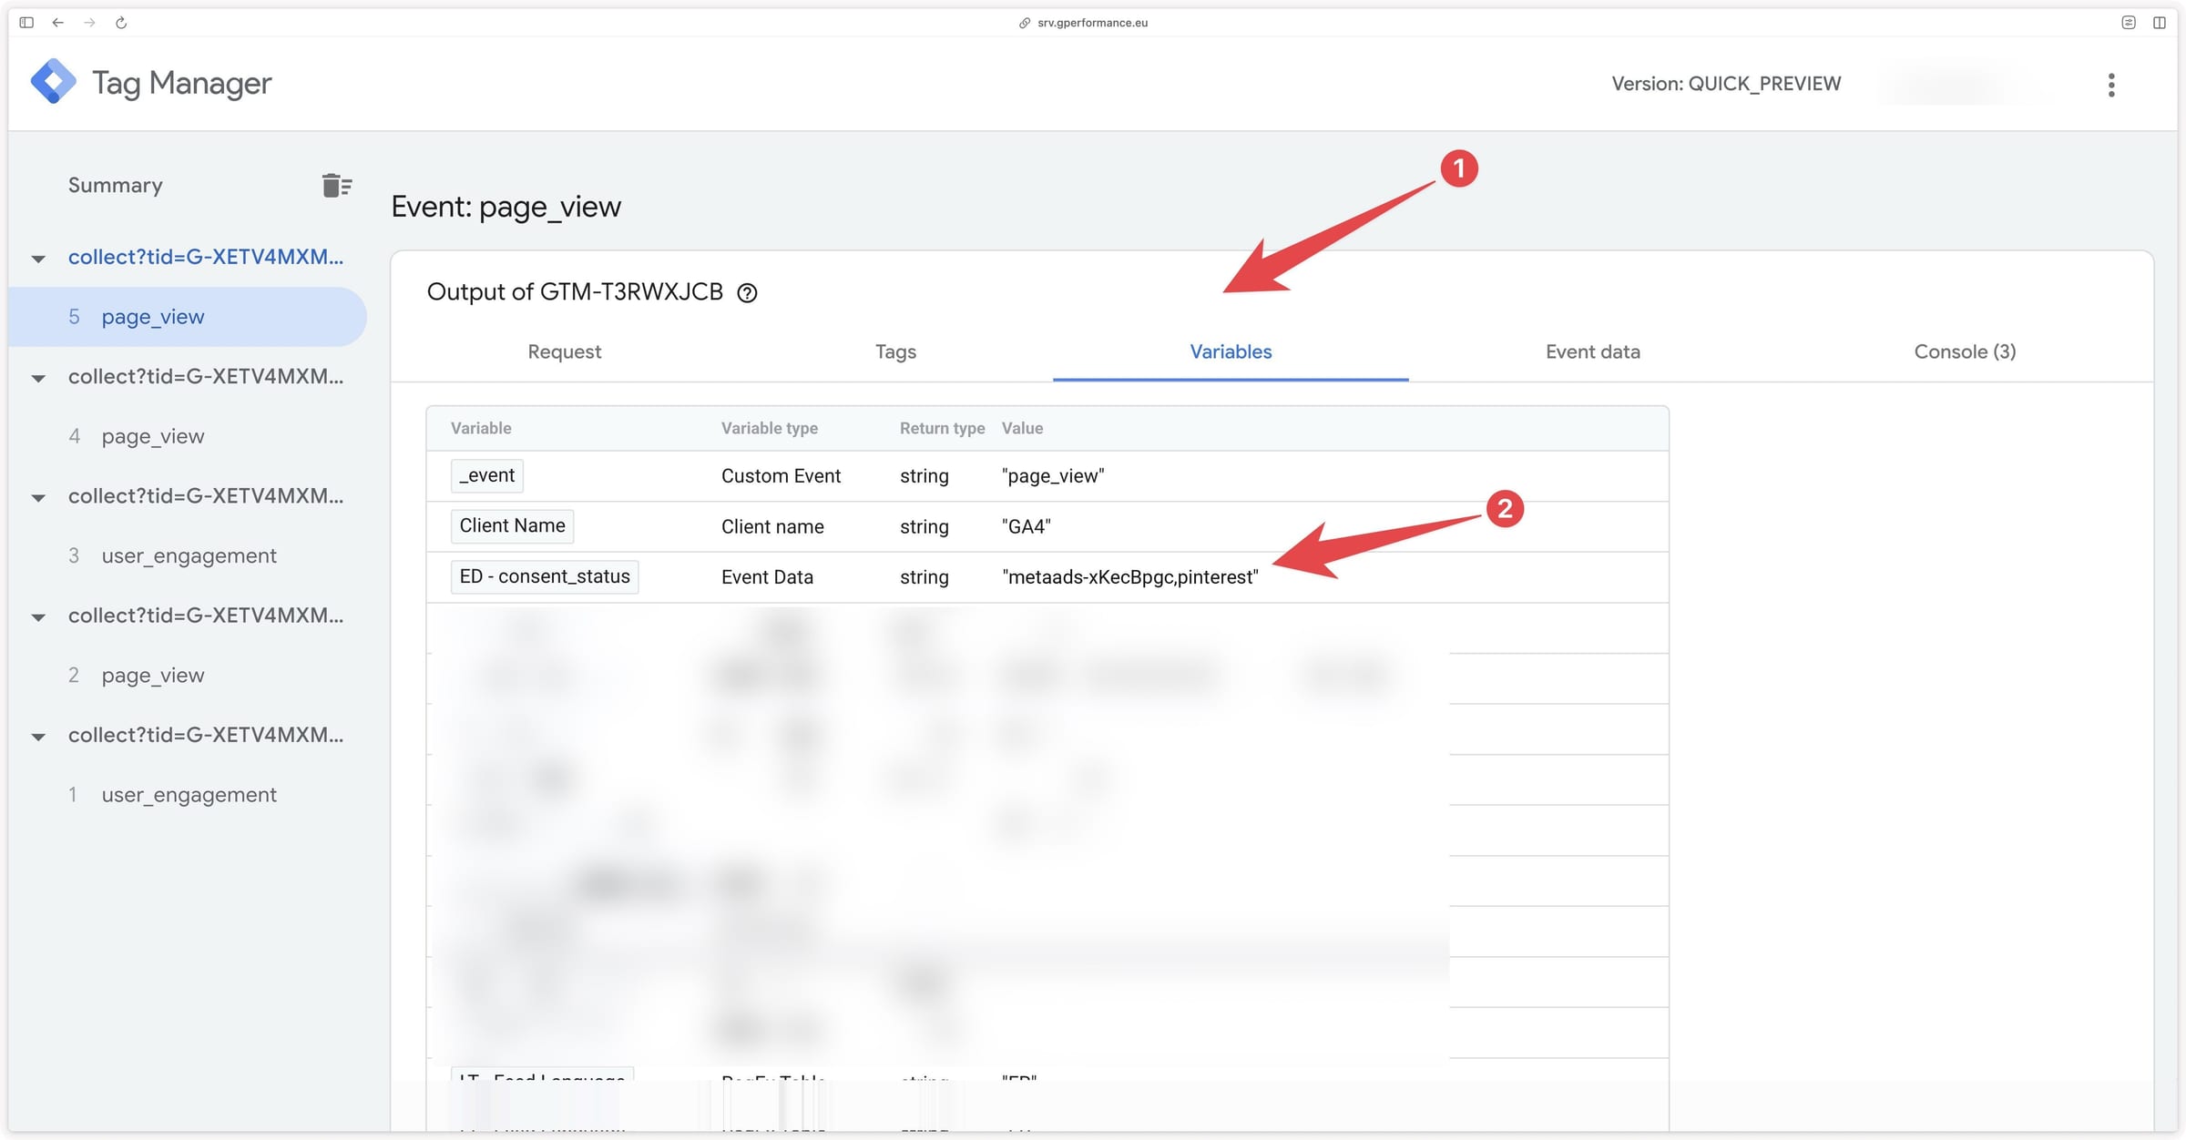Collapse the collect request above user_engagement 3
This screenshot has width=2186, height=1140.
38,498
